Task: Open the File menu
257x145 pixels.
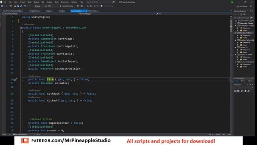Action: click(5, 2)
